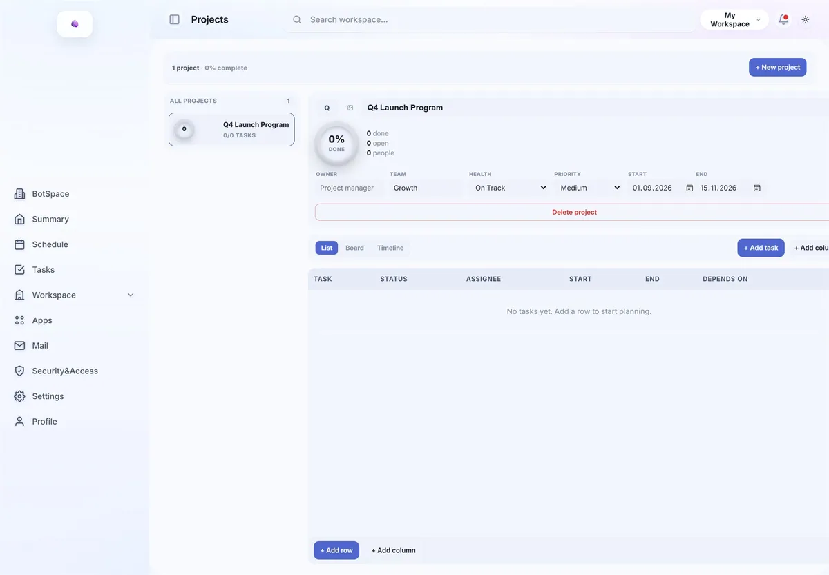
Task: Click the + Add task button
Action: coord(761,248)
